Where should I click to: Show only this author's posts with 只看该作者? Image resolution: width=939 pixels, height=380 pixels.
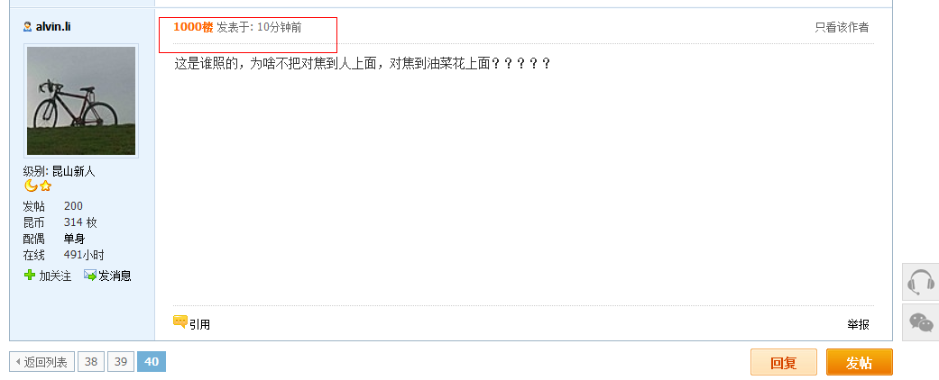[842, 27]
